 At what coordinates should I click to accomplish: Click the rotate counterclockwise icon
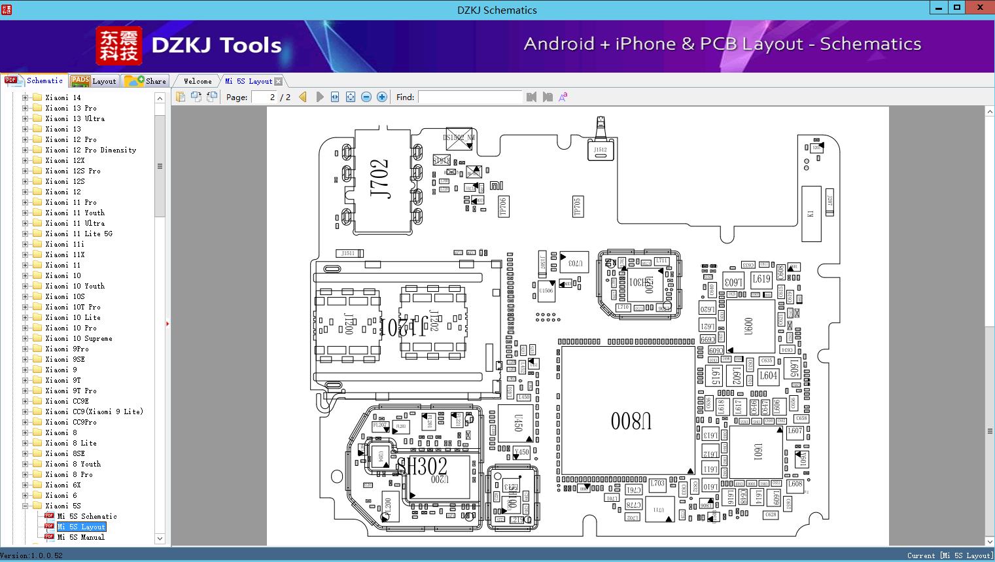tap(196, 97)
